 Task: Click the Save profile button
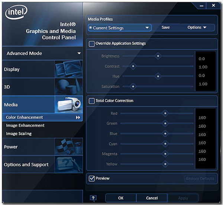click(x=166, y=27)
